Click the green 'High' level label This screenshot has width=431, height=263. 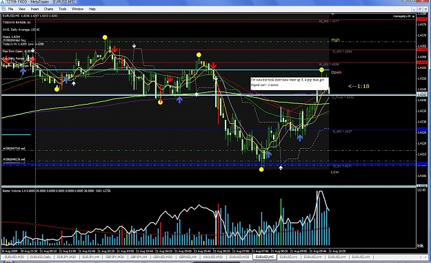click(335, 40)
